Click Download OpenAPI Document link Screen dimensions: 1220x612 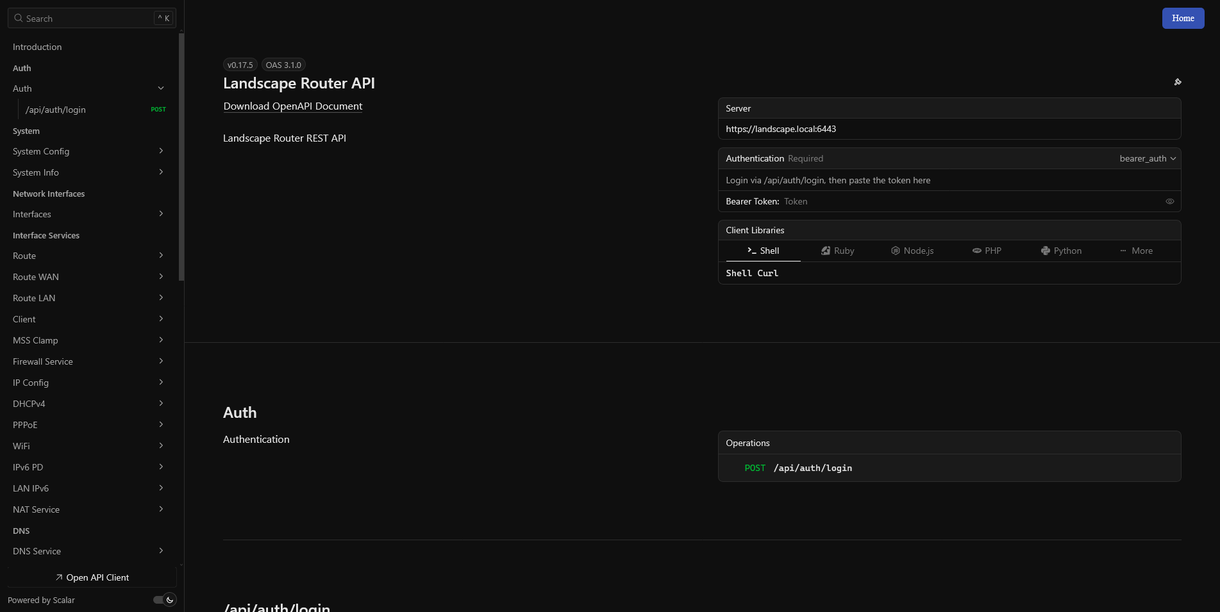pyautogui.click(x=292, y=106)
